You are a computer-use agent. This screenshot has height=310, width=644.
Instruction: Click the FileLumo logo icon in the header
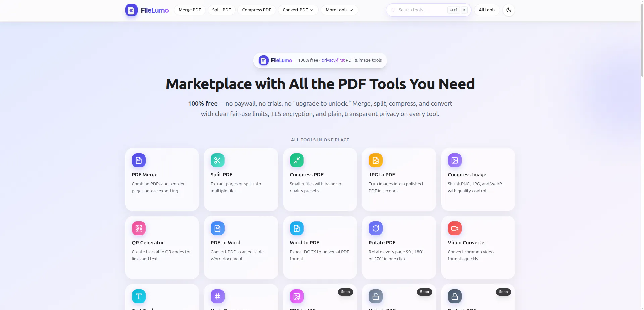pos(131,10)
